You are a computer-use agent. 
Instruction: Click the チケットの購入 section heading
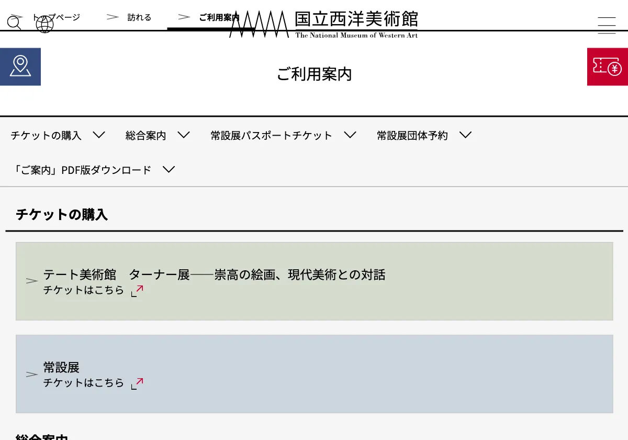(x=62, y=214)
